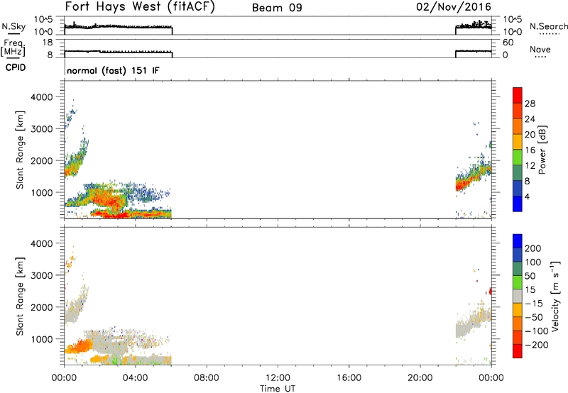Click the 'N.Sky' legend label
Image resolution: width=568 pixels, height=393 pixels.
[x=13, y=26]
